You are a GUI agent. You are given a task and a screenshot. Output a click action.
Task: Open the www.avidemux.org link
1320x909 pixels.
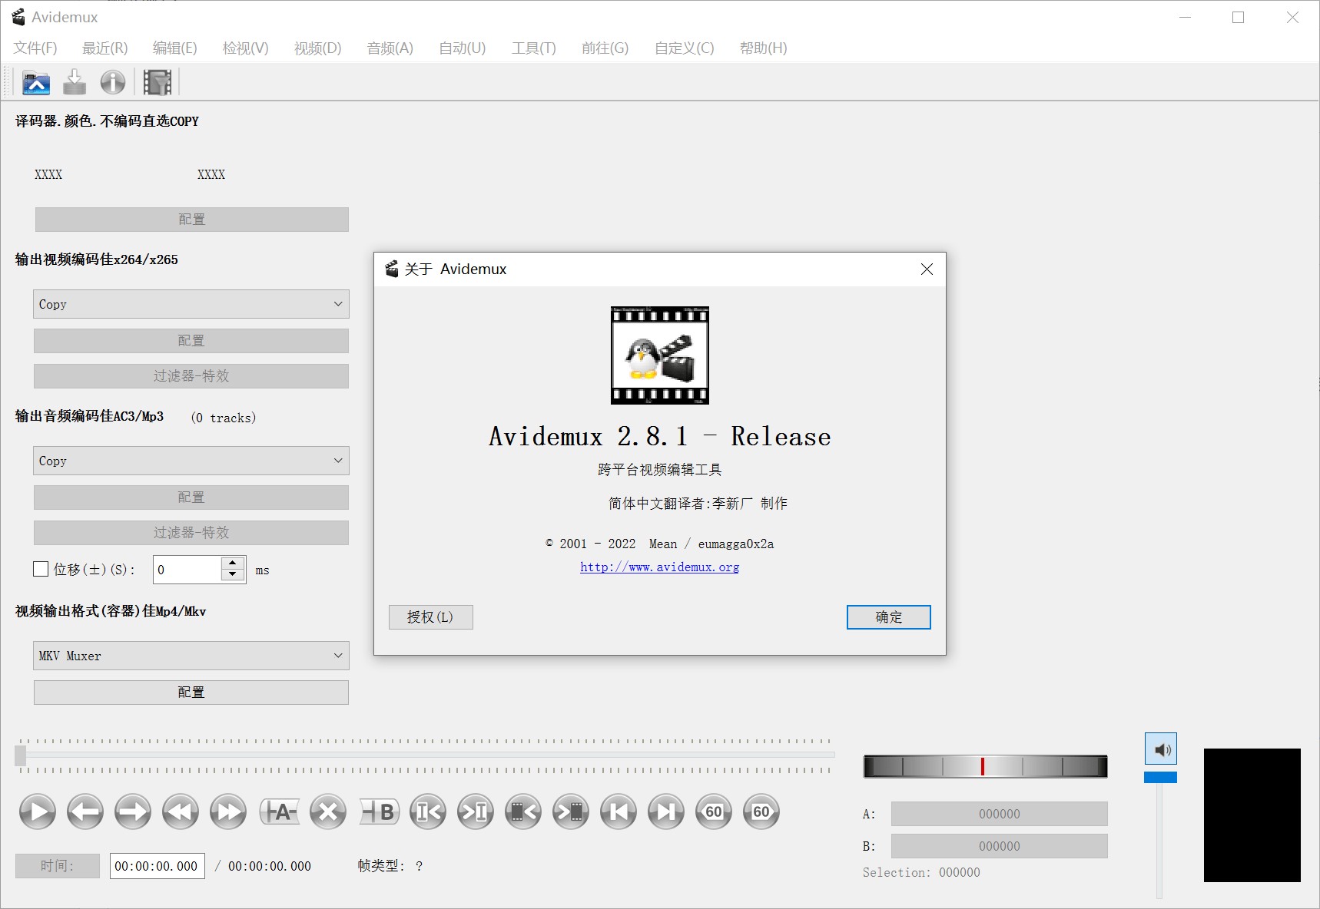[x=660, y=567]
